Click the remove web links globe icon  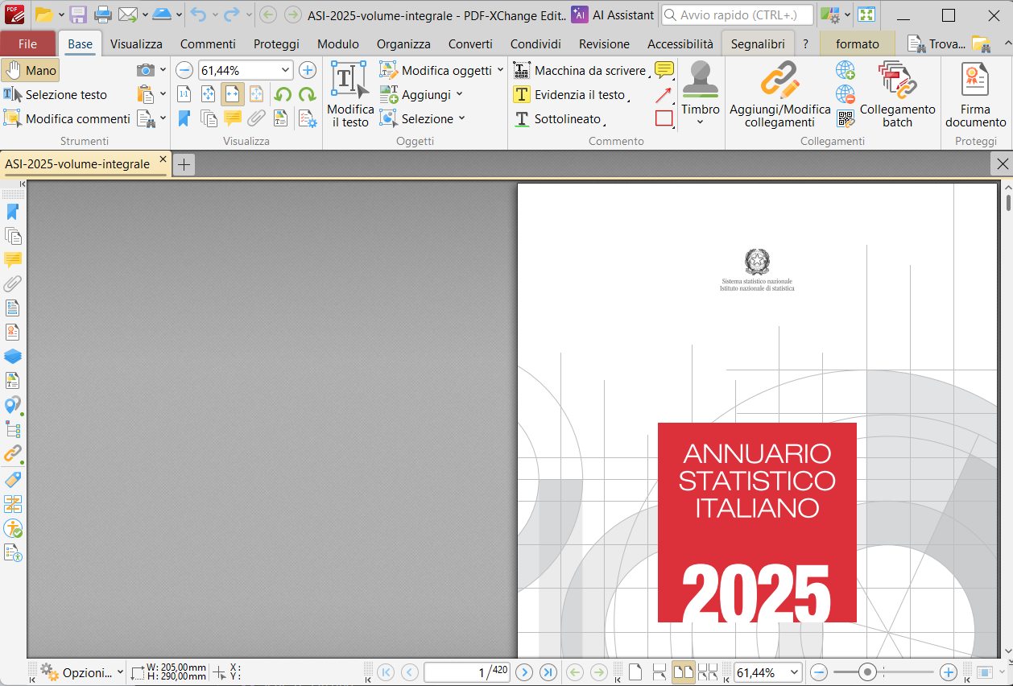pyautogui.click(x=846, y=94)
